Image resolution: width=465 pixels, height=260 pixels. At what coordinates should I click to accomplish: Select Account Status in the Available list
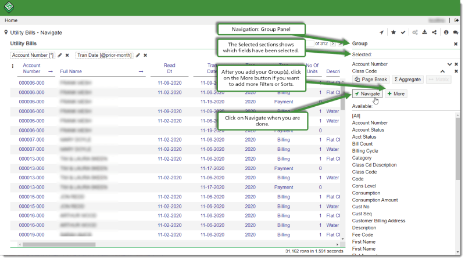pos(368,129)
